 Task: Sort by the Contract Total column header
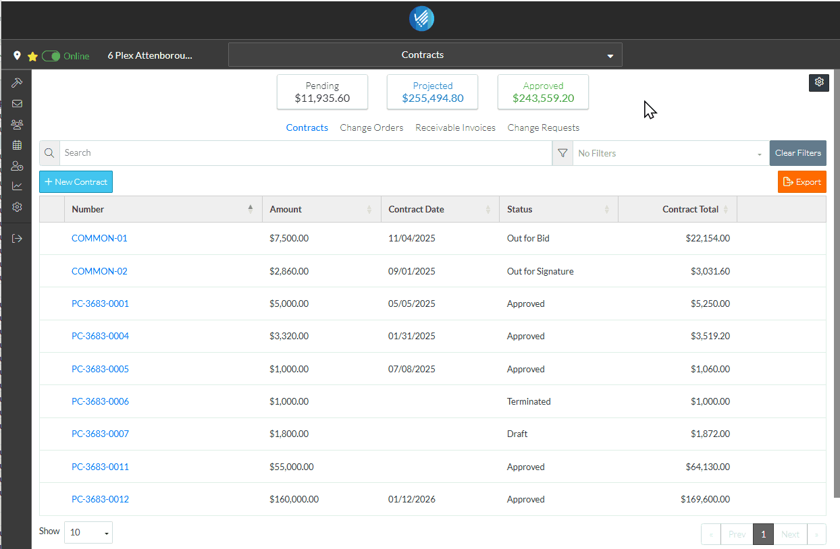[x=690, y=209]
